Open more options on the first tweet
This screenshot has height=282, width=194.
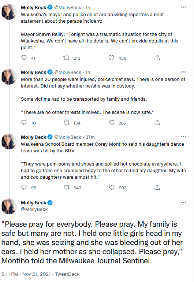click(x=183, y=7)
